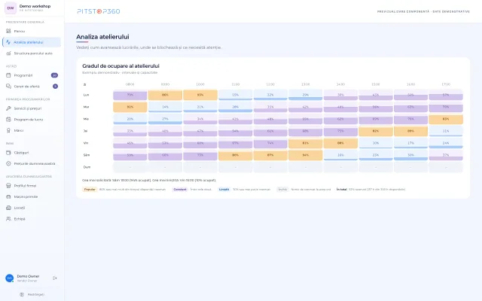Click the Gradul de ocupare al atelierului heading
This screenshot has height=301, width=482.
(x=120, y=66)
